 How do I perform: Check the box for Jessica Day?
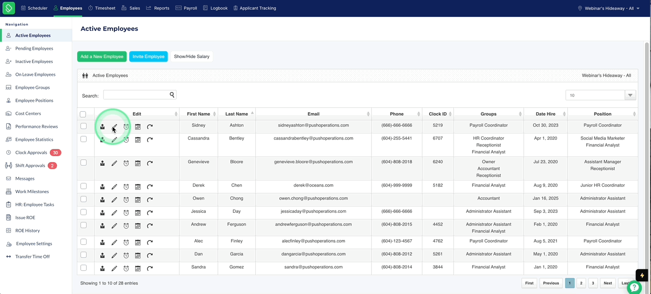pos(84,212)
